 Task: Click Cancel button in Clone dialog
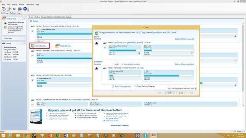click(181, 93)
